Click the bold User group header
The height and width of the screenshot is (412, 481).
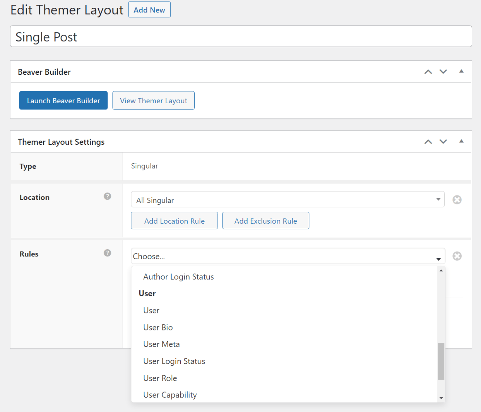(147, 293)
